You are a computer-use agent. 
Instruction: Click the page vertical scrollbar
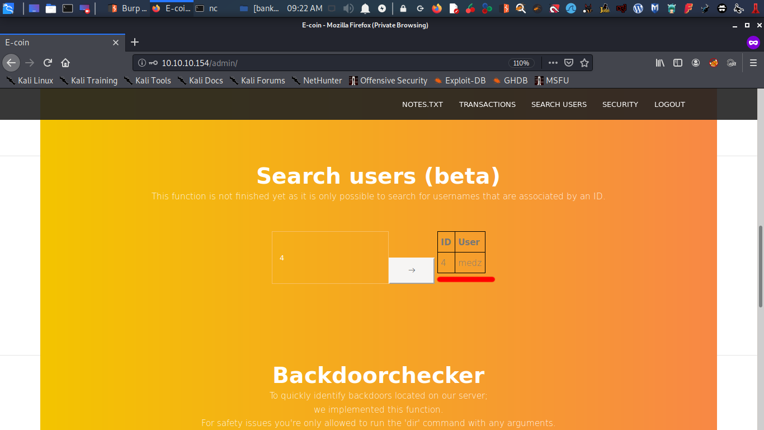[x=761, y=266]
